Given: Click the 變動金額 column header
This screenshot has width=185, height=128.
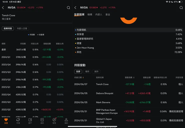Looking at the screenshot, I should click(x=147, y=77).
